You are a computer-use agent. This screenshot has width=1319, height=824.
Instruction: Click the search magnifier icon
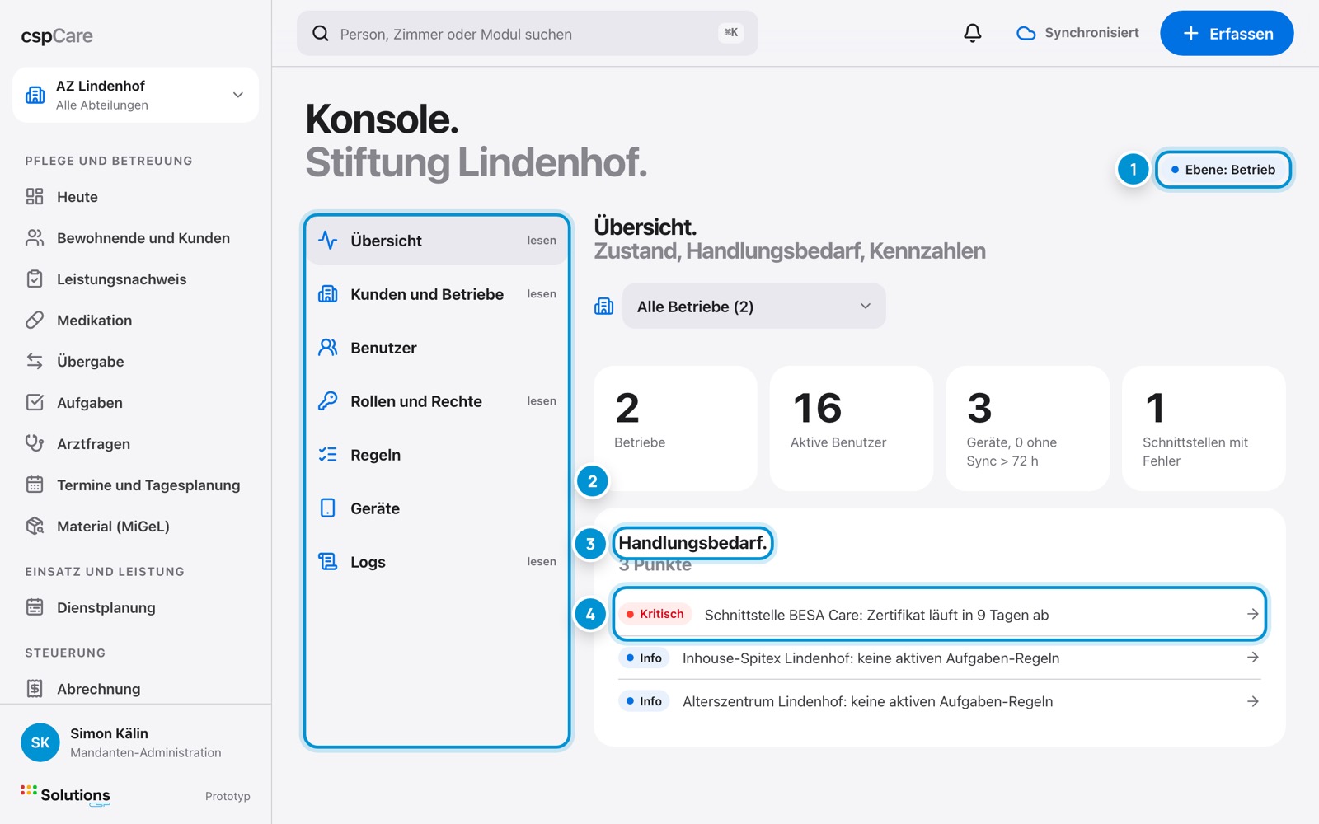[321, 33]
